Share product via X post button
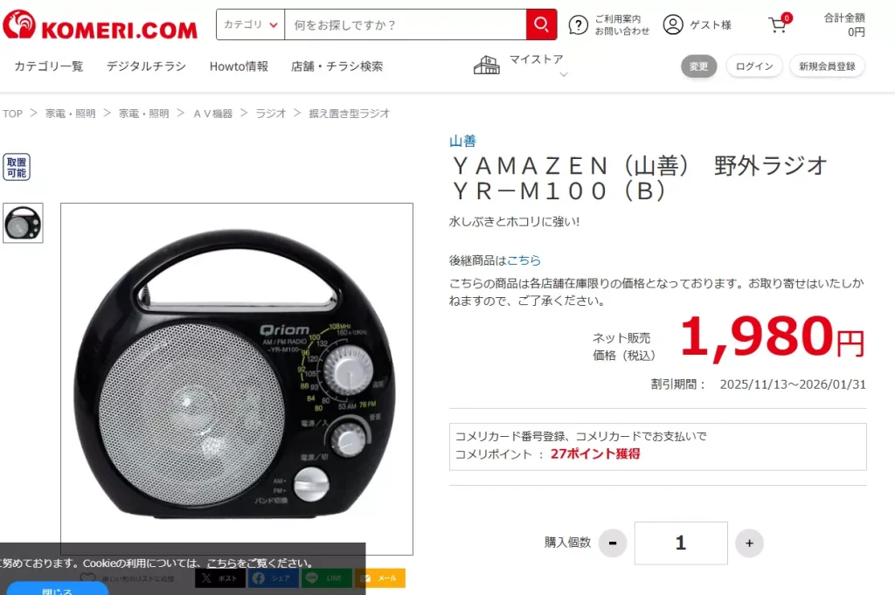The height and width of the screenshot is (595, 895). coord(220,578)
